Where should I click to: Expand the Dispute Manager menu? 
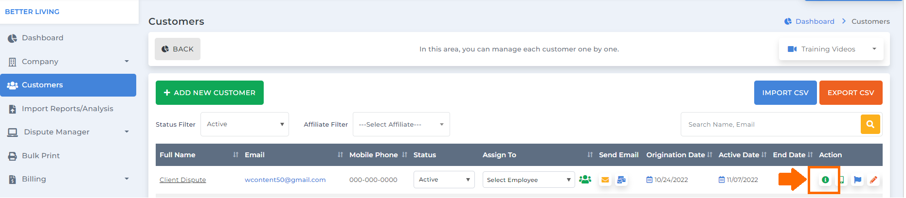tap(68, 132)
